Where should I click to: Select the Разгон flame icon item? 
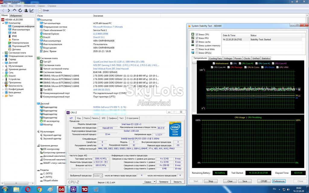(x=10, y=40)
